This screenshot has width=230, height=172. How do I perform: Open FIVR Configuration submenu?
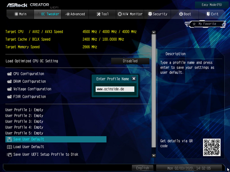point(30,97)
